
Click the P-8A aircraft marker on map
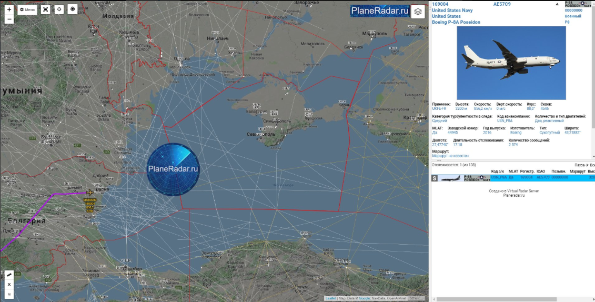[x=89, y=193]
